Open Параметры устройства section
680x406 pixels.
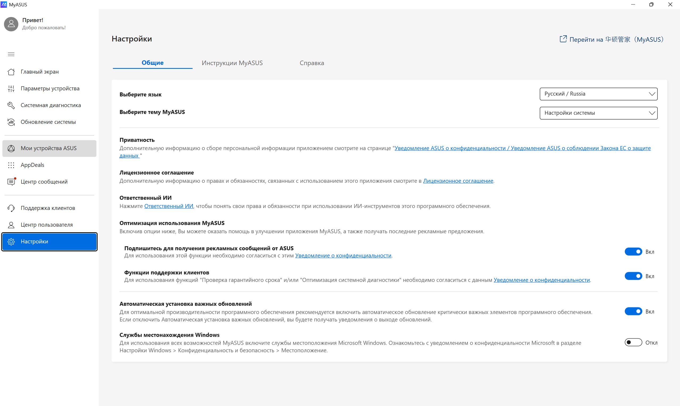pyautogui.click(x=49, y=89)
